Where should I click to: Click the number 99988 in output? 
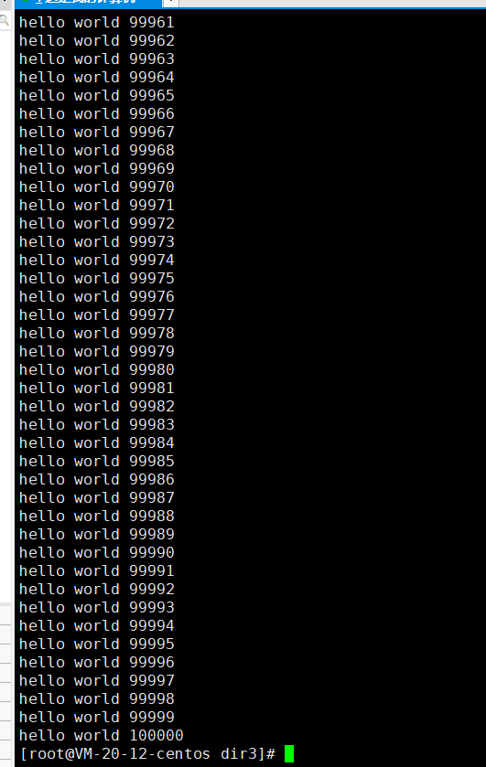pos(152,517)
